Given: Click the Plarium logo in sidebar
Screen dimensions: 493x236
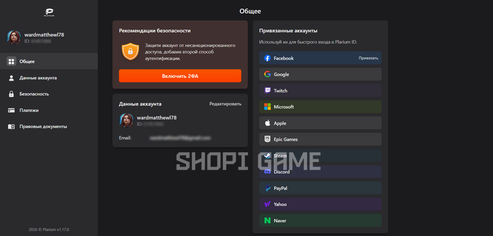Looking at the screenshot, I should pyautogui.click(x=49, y=12).
